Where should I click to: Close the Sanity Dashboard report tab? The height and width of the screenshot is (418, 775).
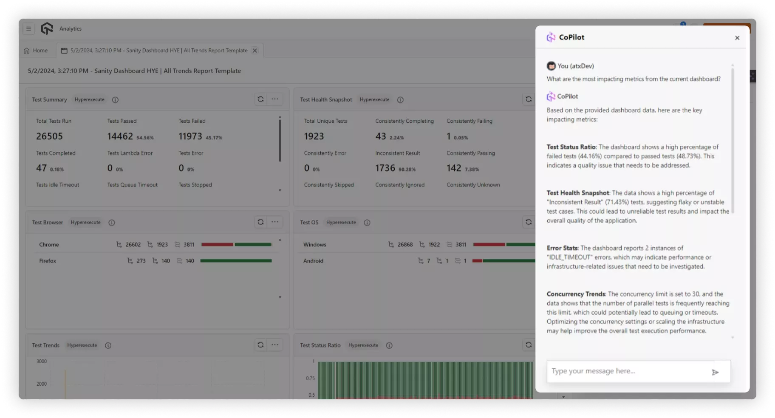tap(255, 51)
